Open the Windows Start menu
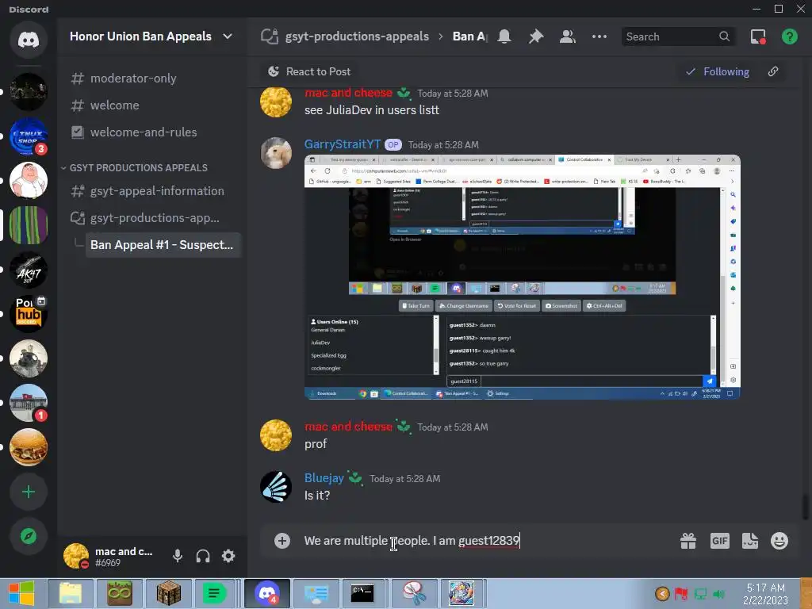812x609 pixels. pyautogui.click(x=21, y=593)
